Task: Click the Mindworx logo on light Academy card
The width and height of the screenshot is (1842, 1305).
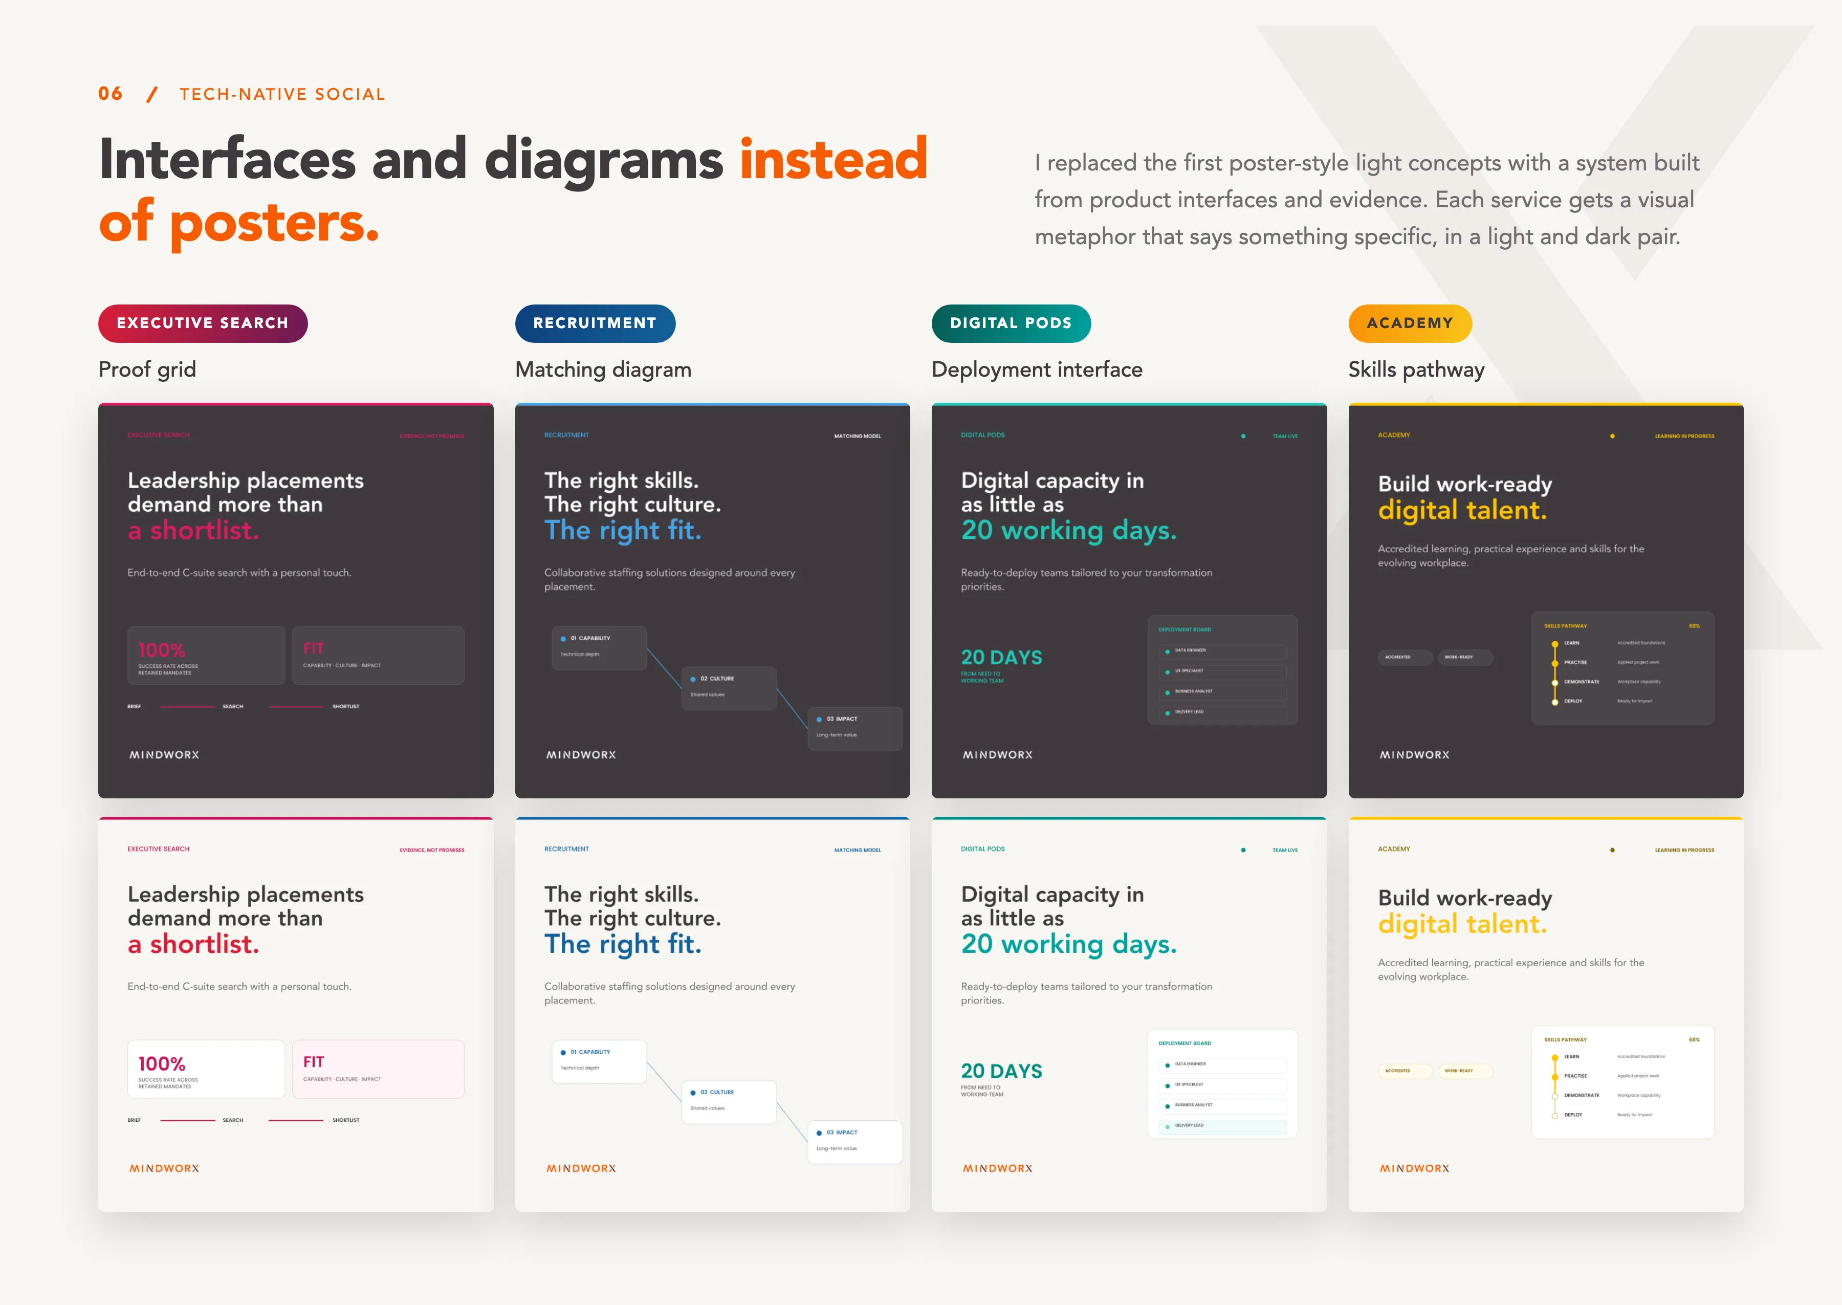Action: tap(1415, 1169)
